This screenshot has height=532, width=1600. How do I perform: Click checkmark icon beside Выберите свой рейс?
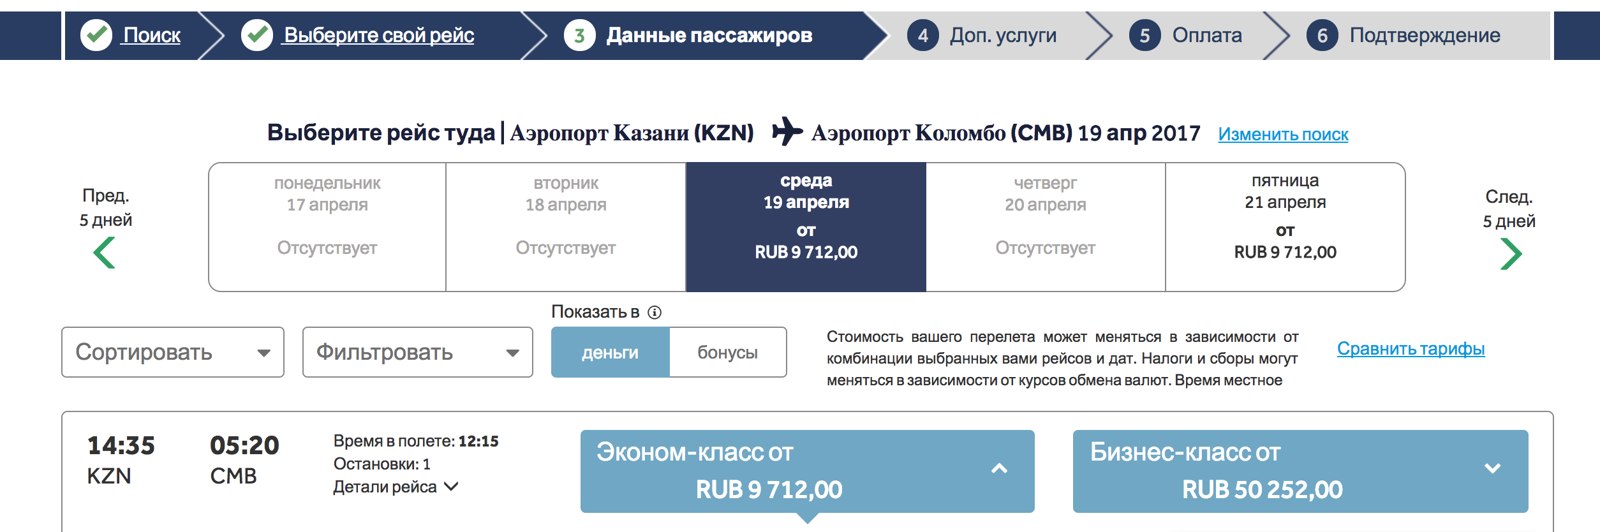[x=257, y=35]
